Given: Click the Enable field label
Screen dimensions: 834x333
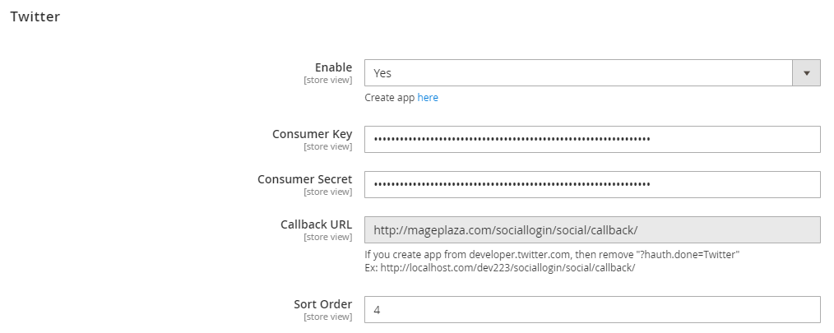Looking at the screenshot, I should pyautogui.click(x=333, y=67).
